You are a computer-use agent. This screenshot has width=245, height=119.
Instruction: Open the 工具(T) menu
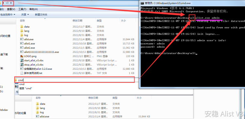pyautogui.click(x=22, y=9)
